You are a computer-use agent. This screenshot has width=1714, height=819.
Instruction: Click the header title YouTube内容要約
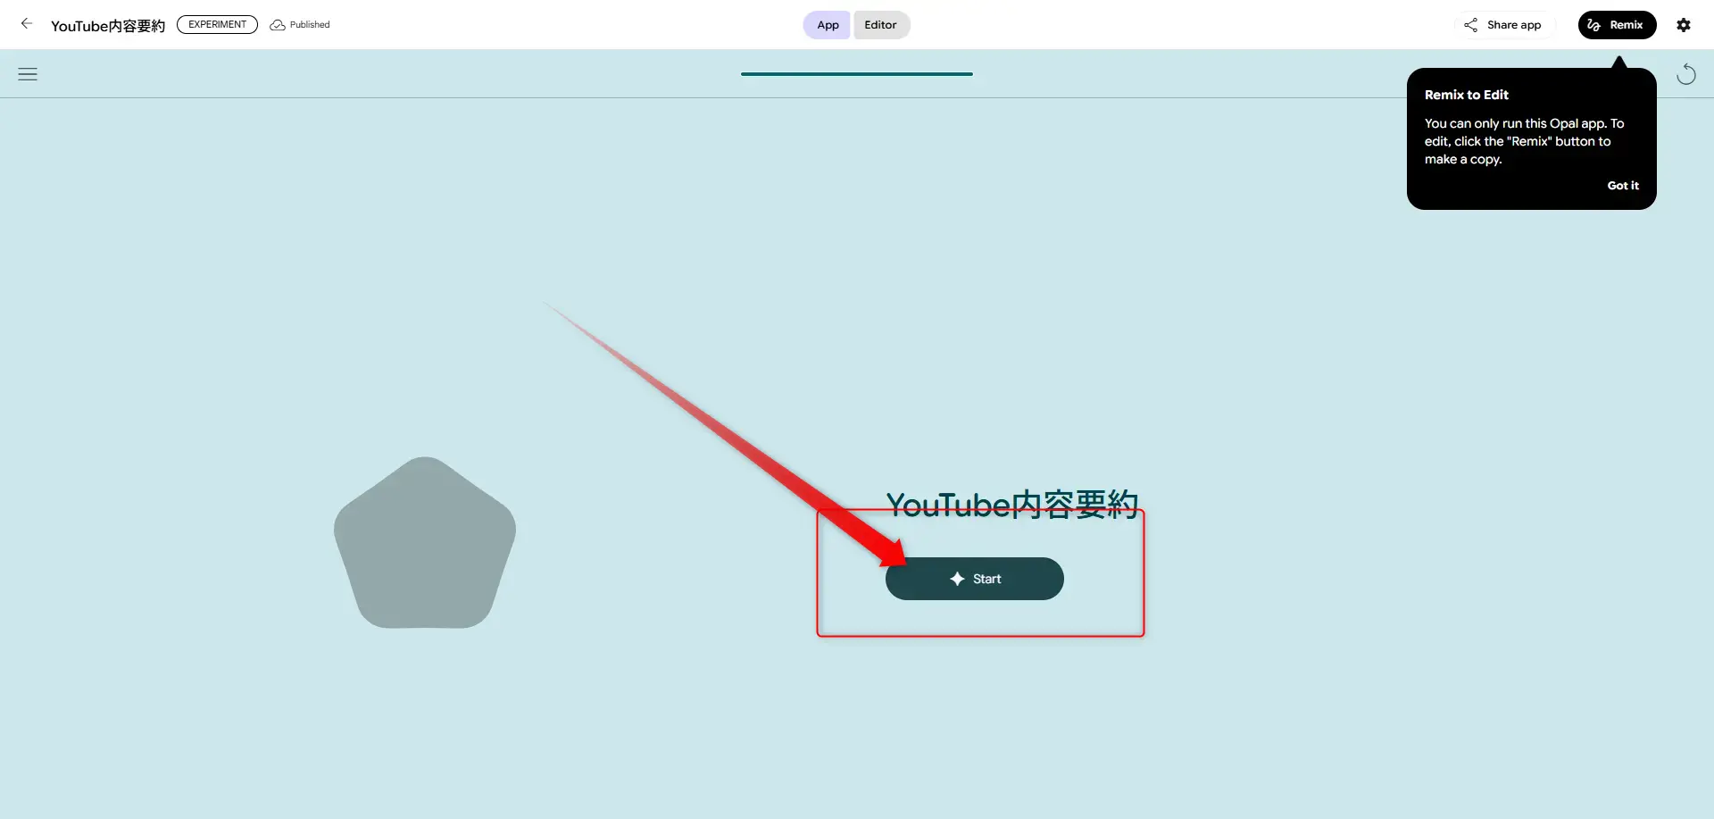[x=108, y=26]
